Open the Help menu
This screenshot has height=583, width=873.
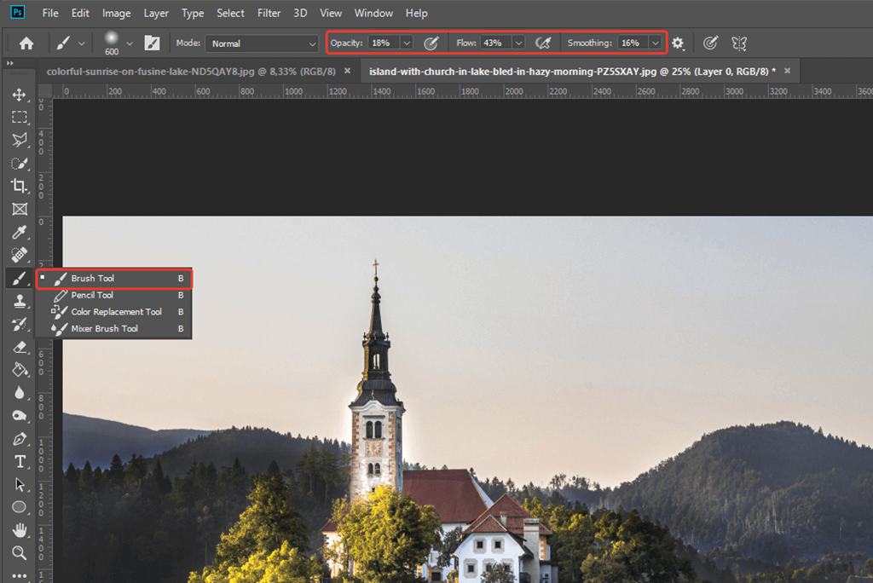tap(416, 13)
